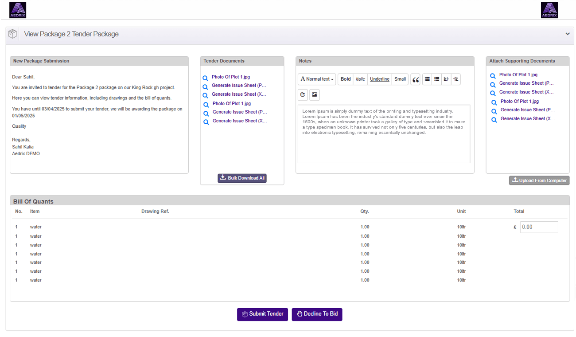Toggle Bold formatting in Notes editor

coord(346,79)
